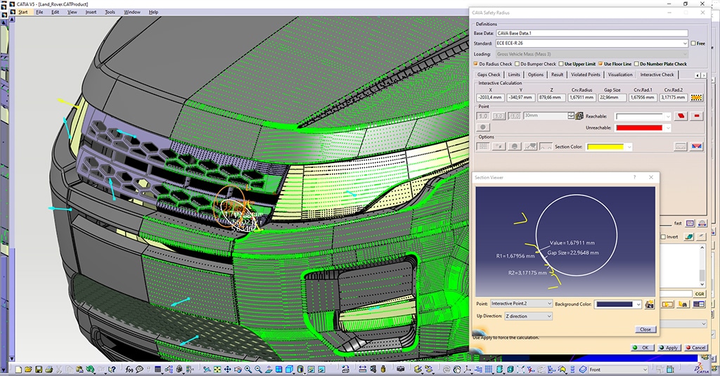This screenshot has width=720, height=376.
Task: Click the colored grid icon beside Crv.Rad.2
Action: click(696, 97)
